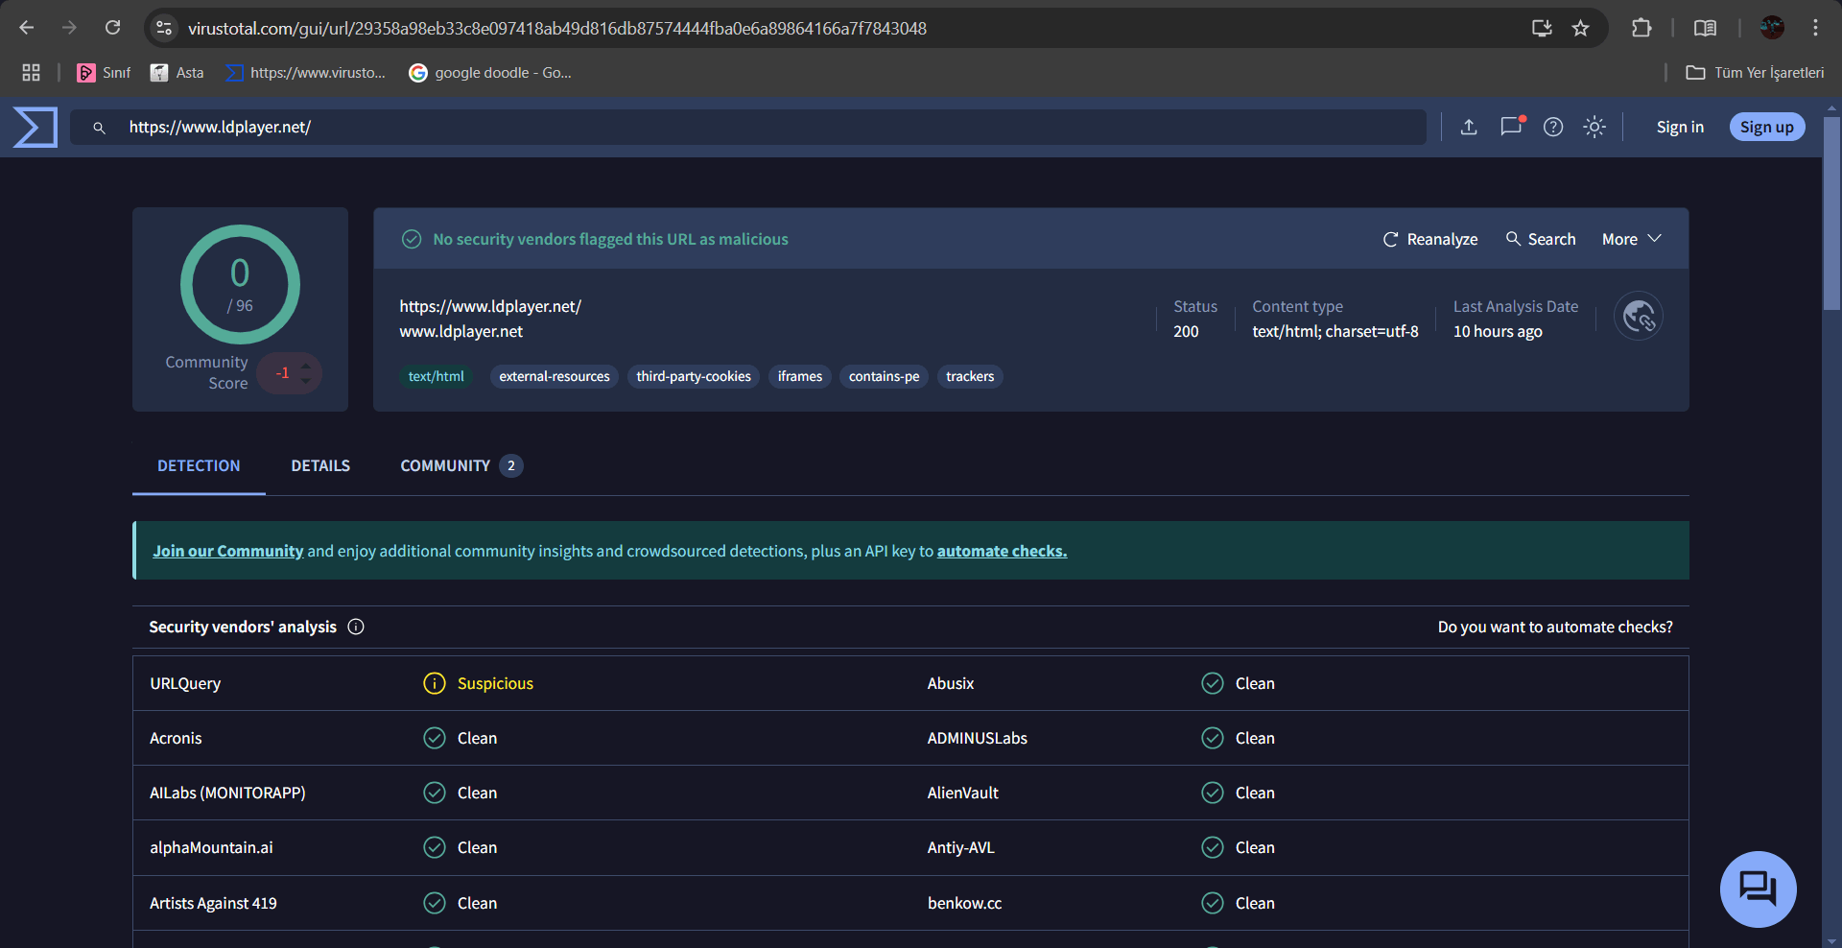This screenshot has height=948, width=1842.
Task: Reanalyze the URL
Action: point(1429,239)
